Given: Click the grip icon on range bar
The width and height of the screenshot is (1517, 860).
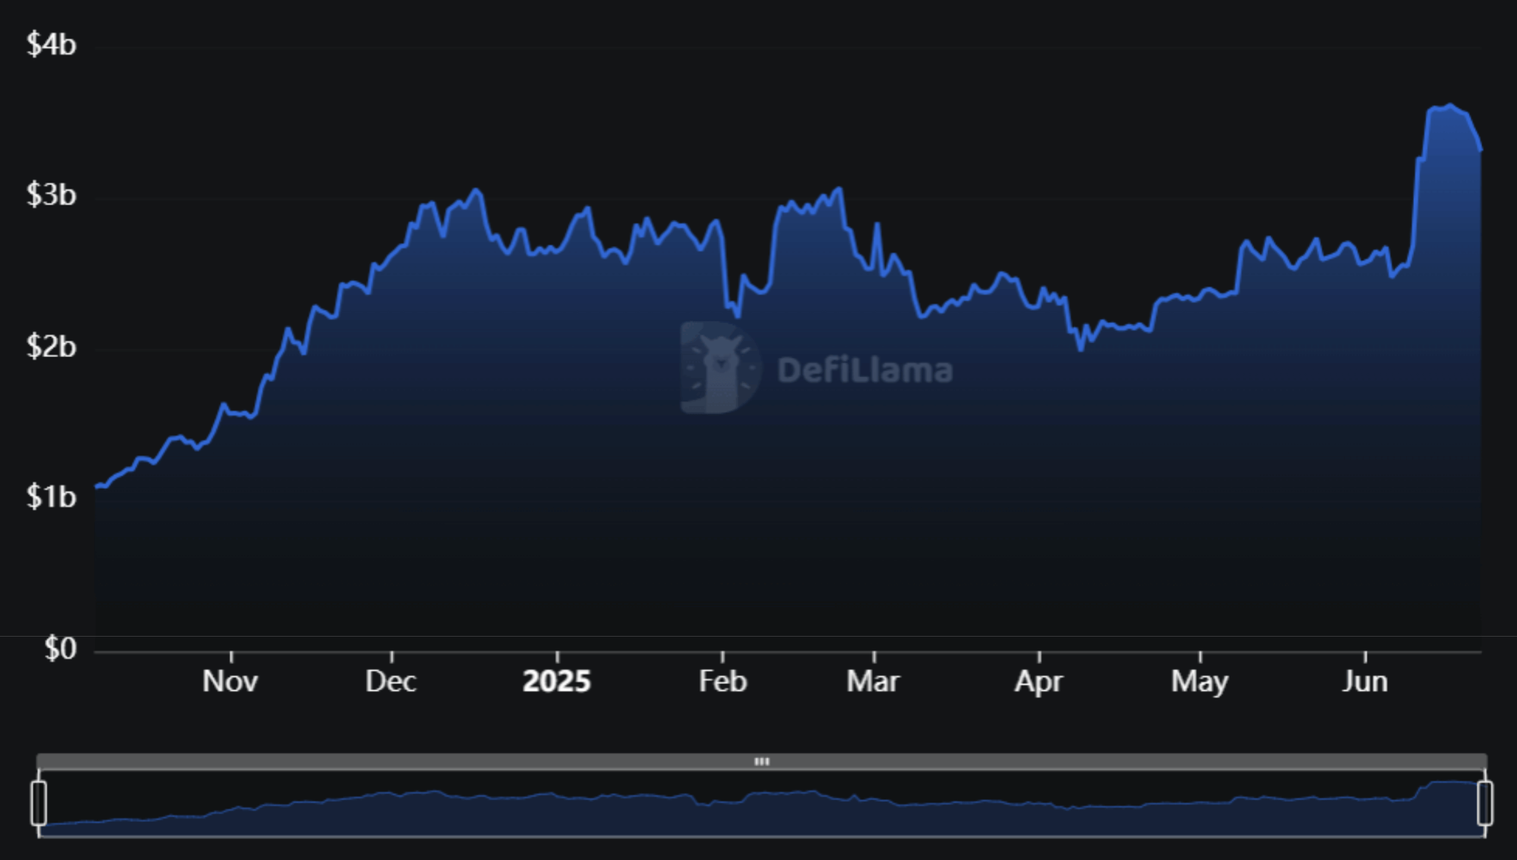Looking at the screenshot, I should (x=762, y=761).
